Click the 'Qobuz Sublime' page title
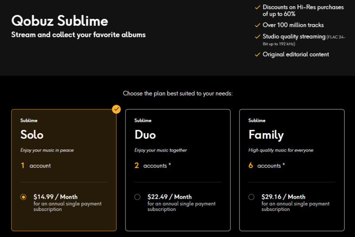This screenshot has width=355, height=237. click(x=60, y=21)
